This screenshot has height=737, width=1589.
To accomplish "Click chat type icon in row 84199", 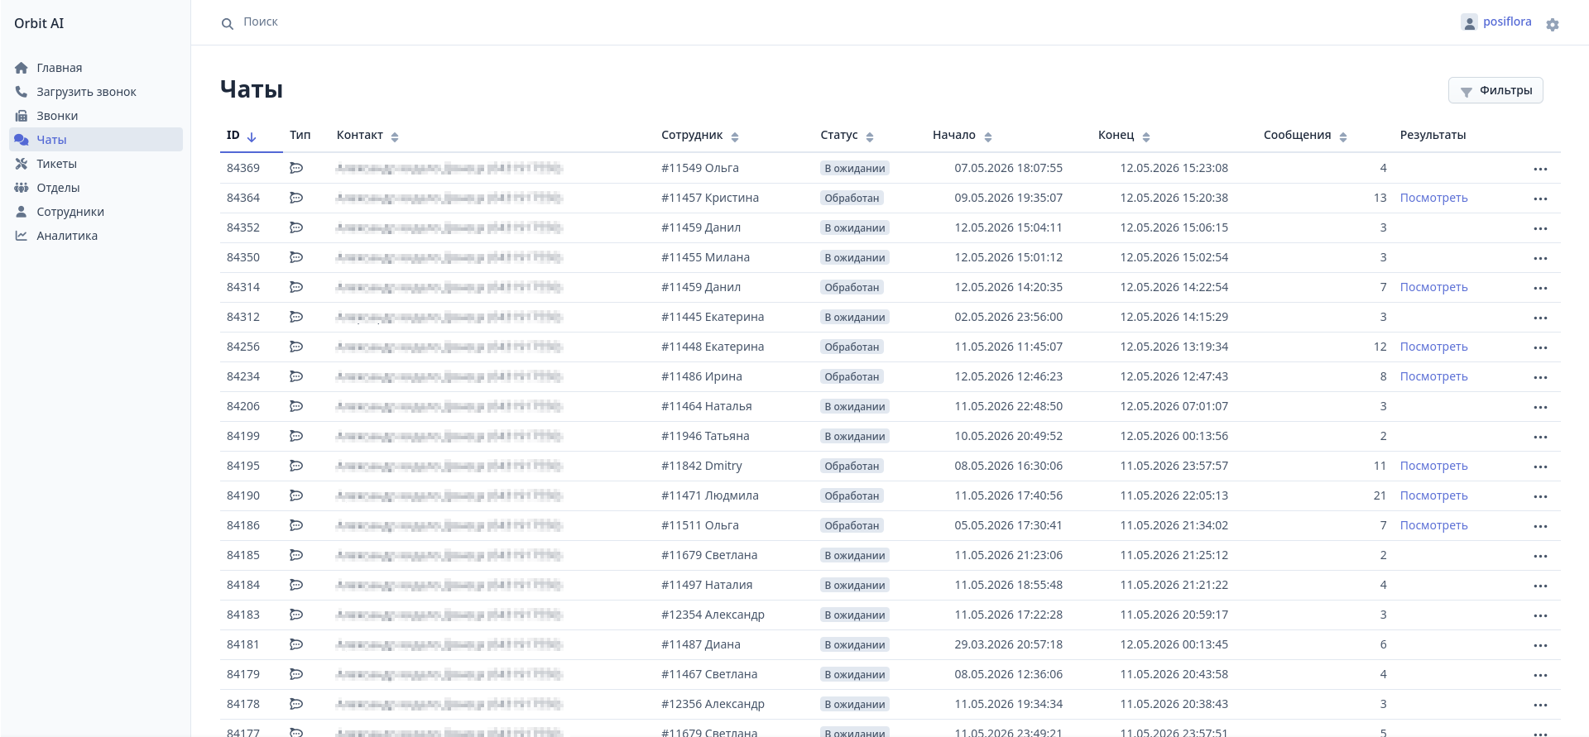I will click(296, 436).
